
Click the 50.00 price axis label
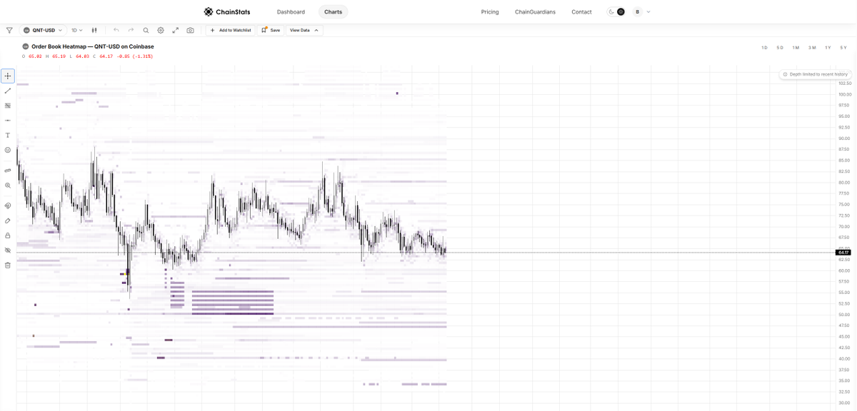[844, 315]
